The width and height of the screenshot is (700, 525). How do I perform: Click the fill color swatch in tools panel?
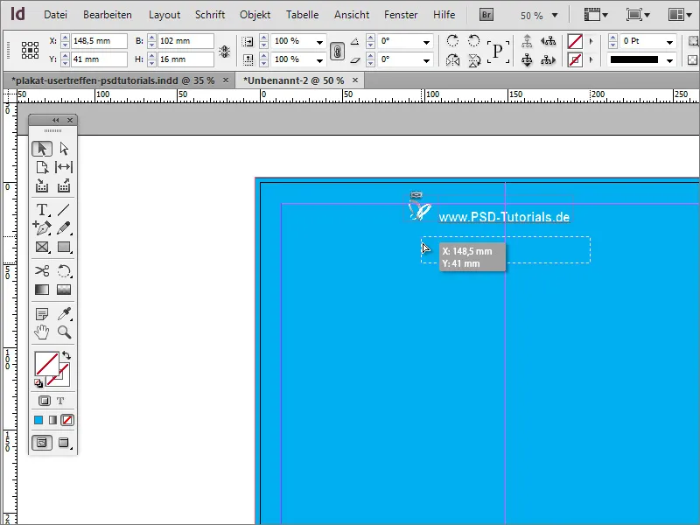click(x=46, y=363)
